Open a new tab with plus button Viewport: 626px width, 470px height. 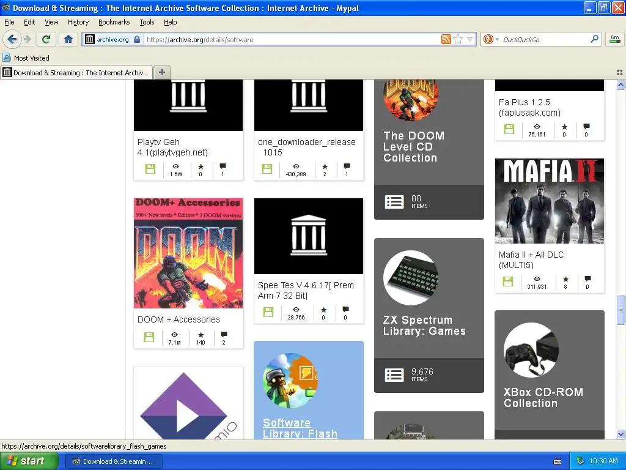pyautogui.click(x=161, y=72)
